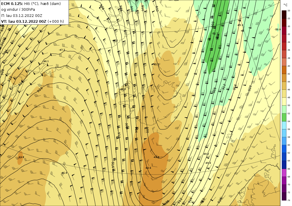Click the red legend swatch between -32 and -34
The width and height of the screenshot is (292, 206).
pyautogui.click(x=284, y=38)
